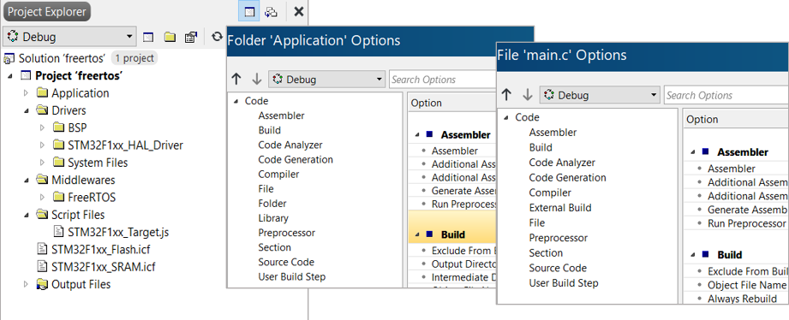Close the Project Explorer panel
Viewport: 789px width, 320px height.
point(298,12)
